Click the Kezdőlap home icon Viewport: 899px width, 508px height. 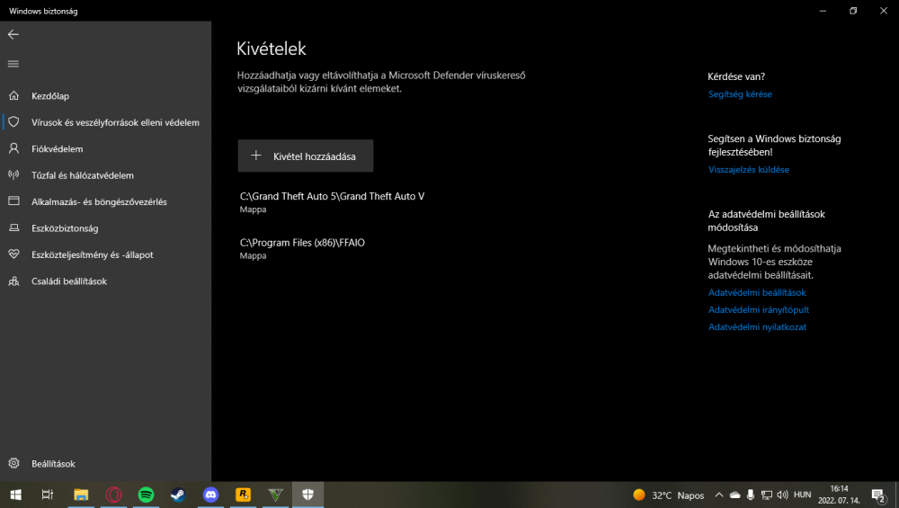(13, 95)
